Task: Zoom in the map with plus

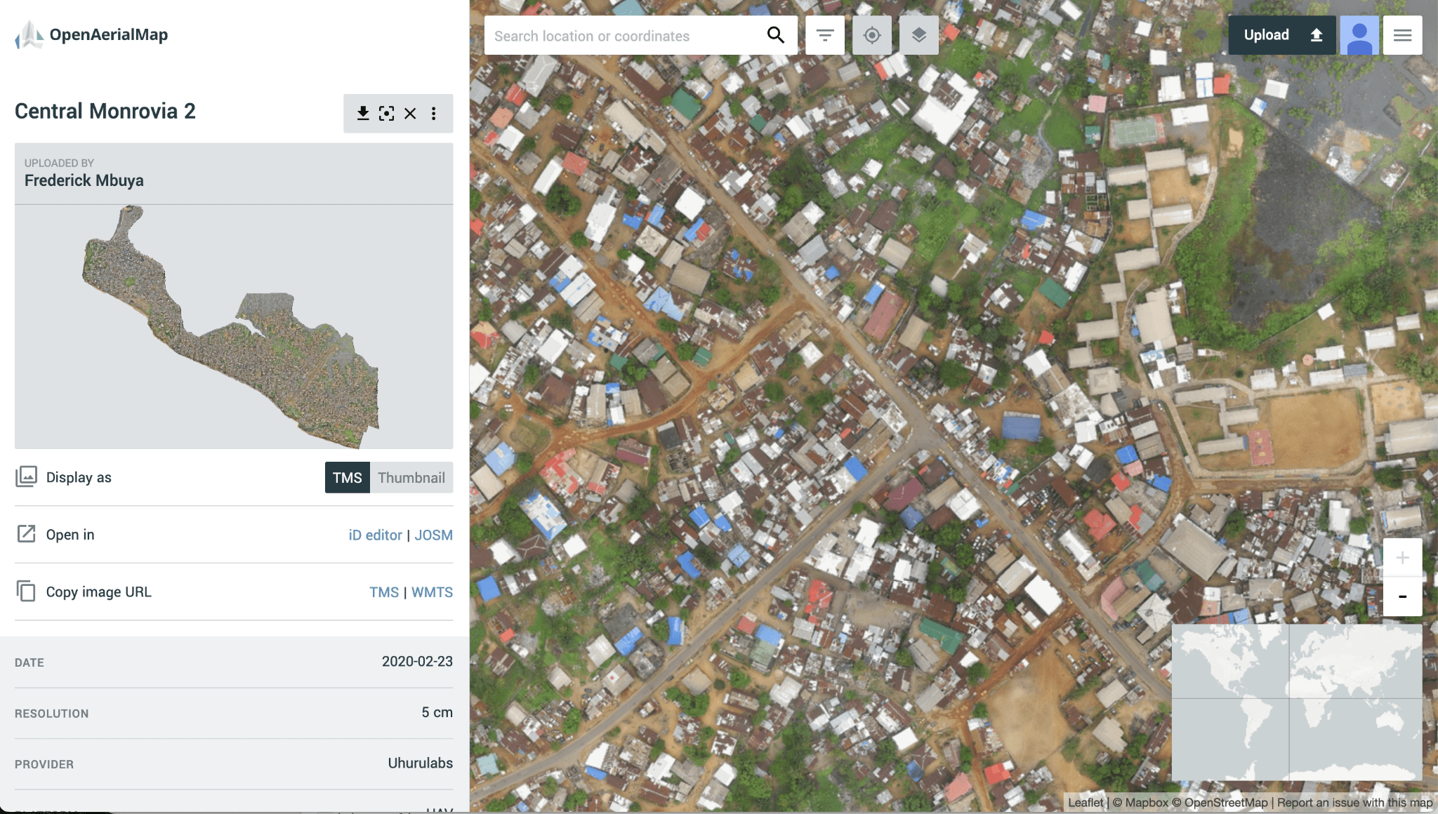Action: click(x=1402, y=558)
